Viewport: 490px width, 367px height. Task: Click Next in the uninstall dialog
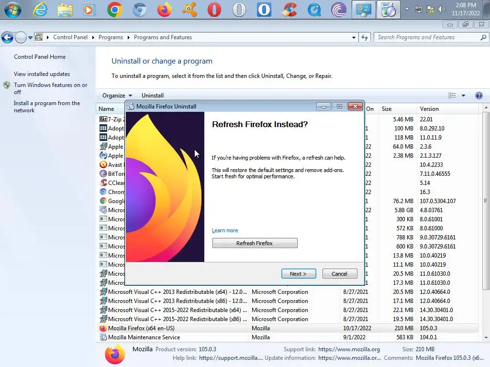(299, 274)
